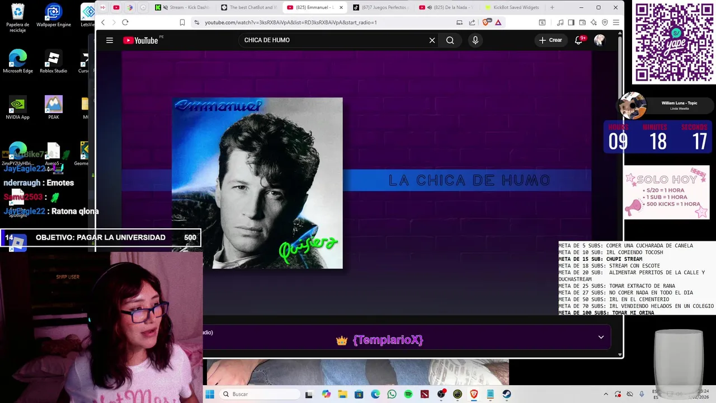Open the Papelera de reciclaje desktop icon

(18, 18)
